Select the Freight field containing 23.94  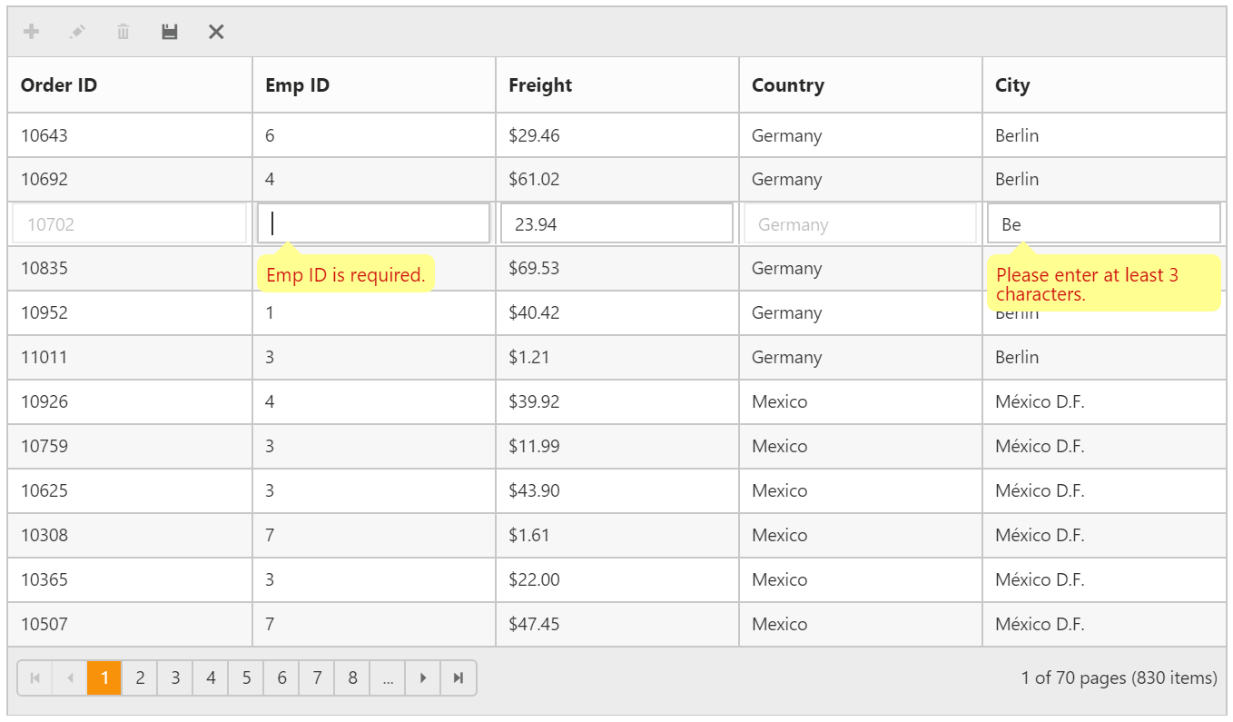click(616, 223)
